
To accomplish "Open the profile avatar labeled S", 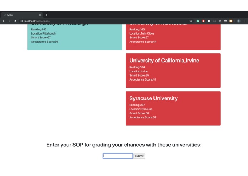I will point(239,21).
